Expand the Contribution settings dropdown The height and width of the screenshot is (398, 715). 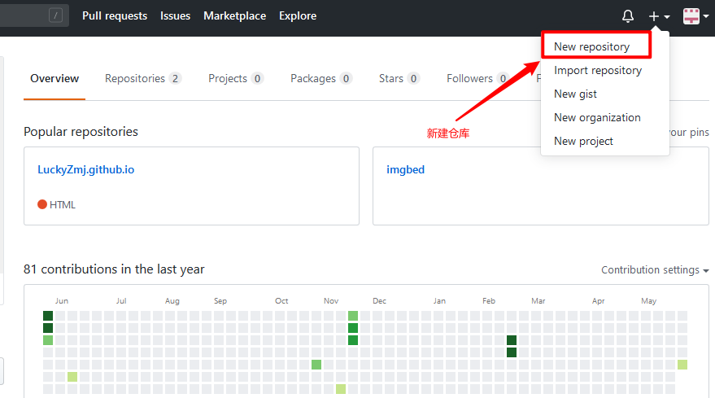(655, 270)
